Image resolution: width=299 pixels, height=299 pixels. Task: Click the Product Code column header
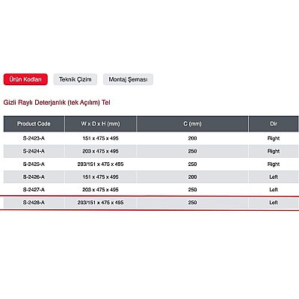pyautogui.click(x=34, y=123)
